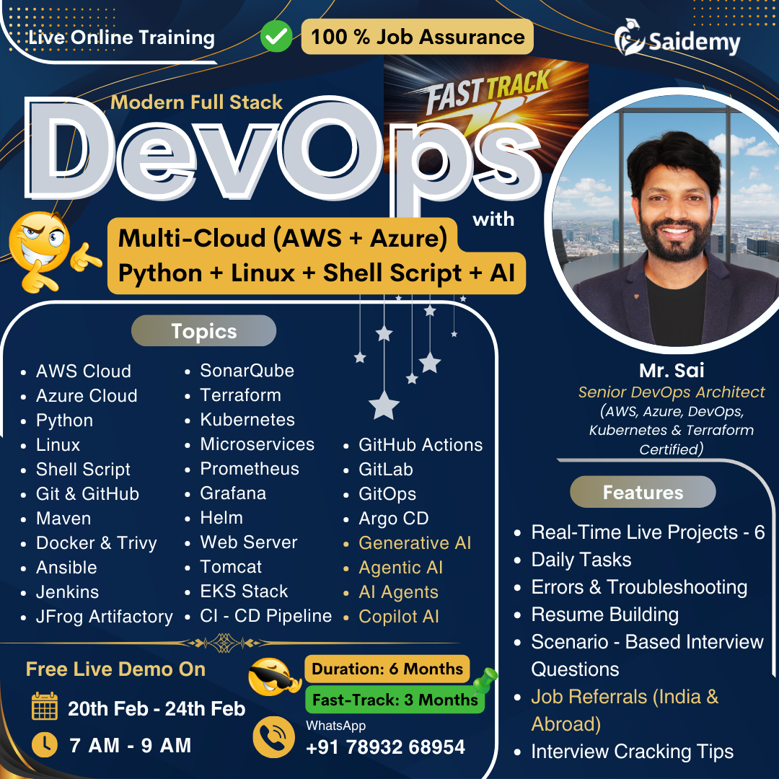Click the Duration: 6 Months badge
Screen dimensions: 779x779
tap(387, 669)
